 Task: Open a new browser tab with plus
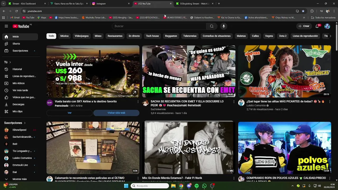[x=219, y=4]
